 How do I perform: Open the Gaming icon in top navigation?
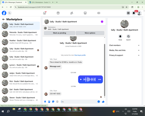click(99, 13)
